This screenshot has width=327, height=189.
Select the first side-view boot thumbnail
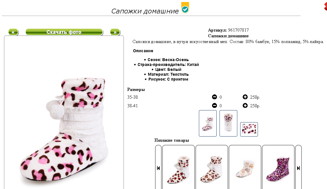208,123
